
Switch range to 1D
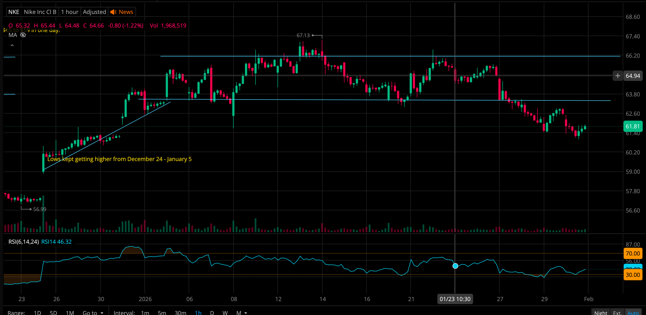(37, 312)
